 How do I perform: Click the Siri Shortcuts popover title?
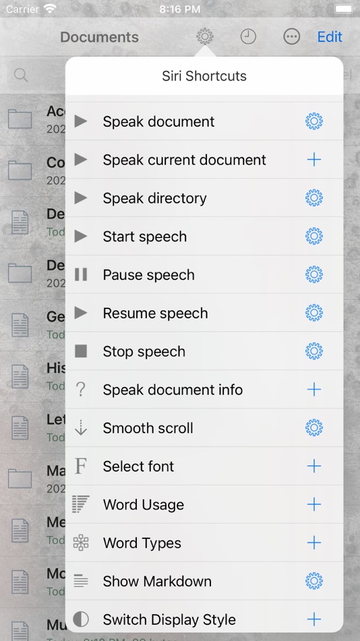(x=204, y=76)
